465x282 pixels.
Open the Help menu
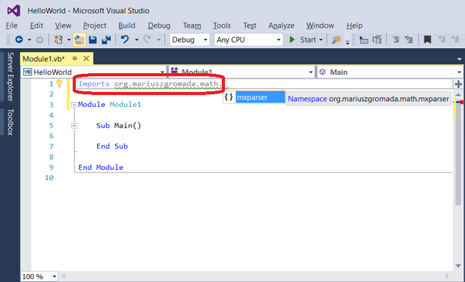click(354, 26)
